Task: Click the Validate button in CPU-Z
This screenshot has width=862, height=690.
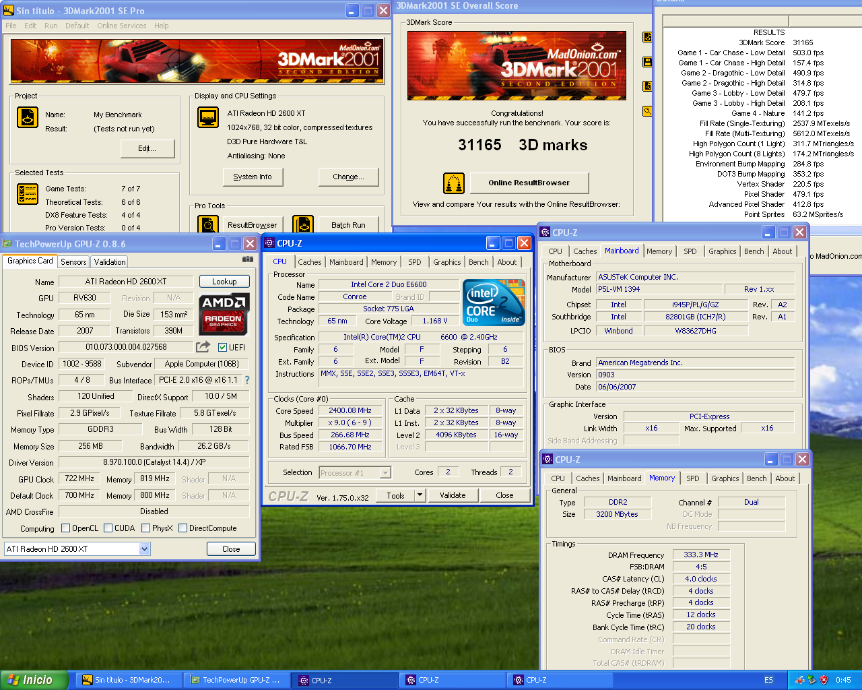Action: click(x=453, y=495)
